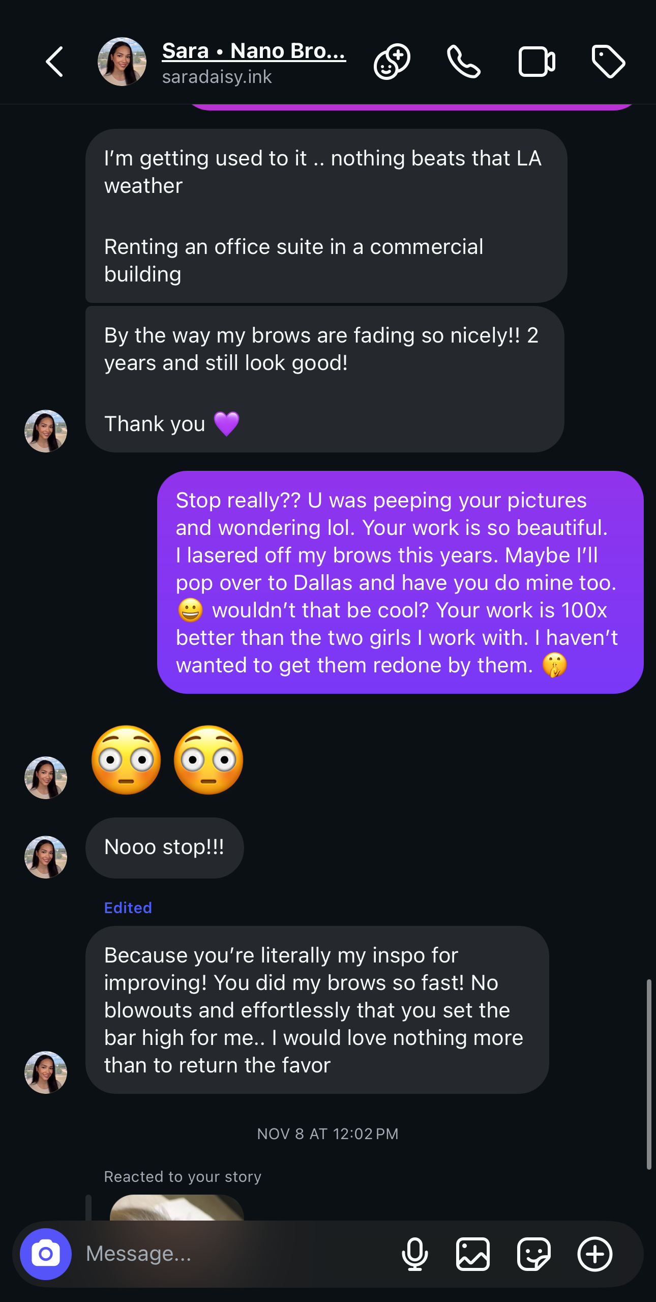The width and height of the screenshot is (656, 1302).
Task: Open the camera from message bar
Action: pyautogui.click(x=46, y=1254)
